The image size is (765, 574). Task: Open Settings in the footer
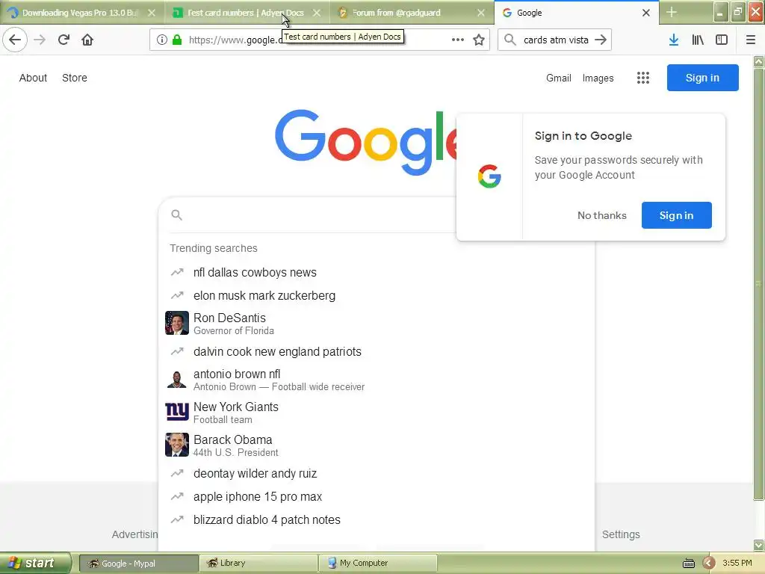click(621, 534)
